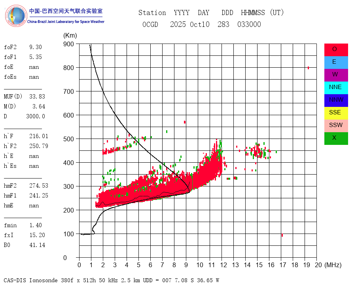Click the h`F value 216.01

(x=39, y=136)
